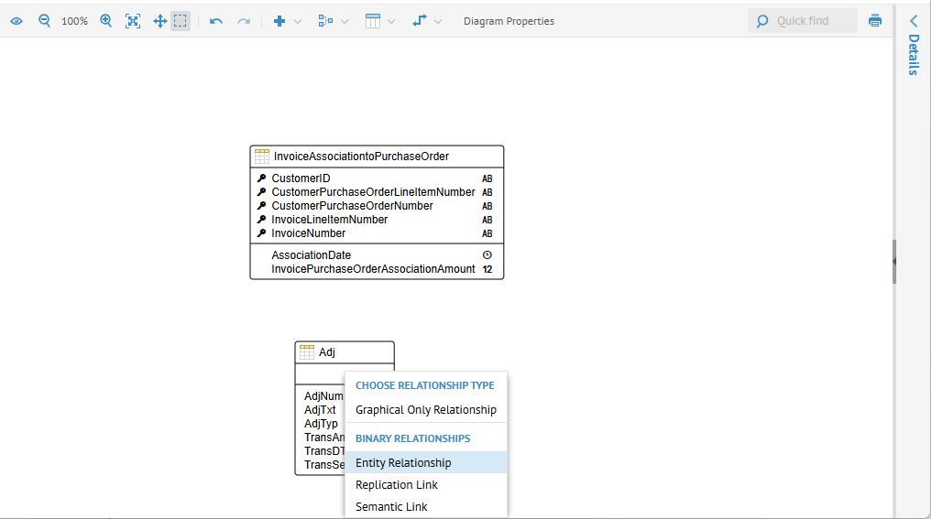Toggle the rectangular selection tool
931x519 pixels.
coord(181,21)
